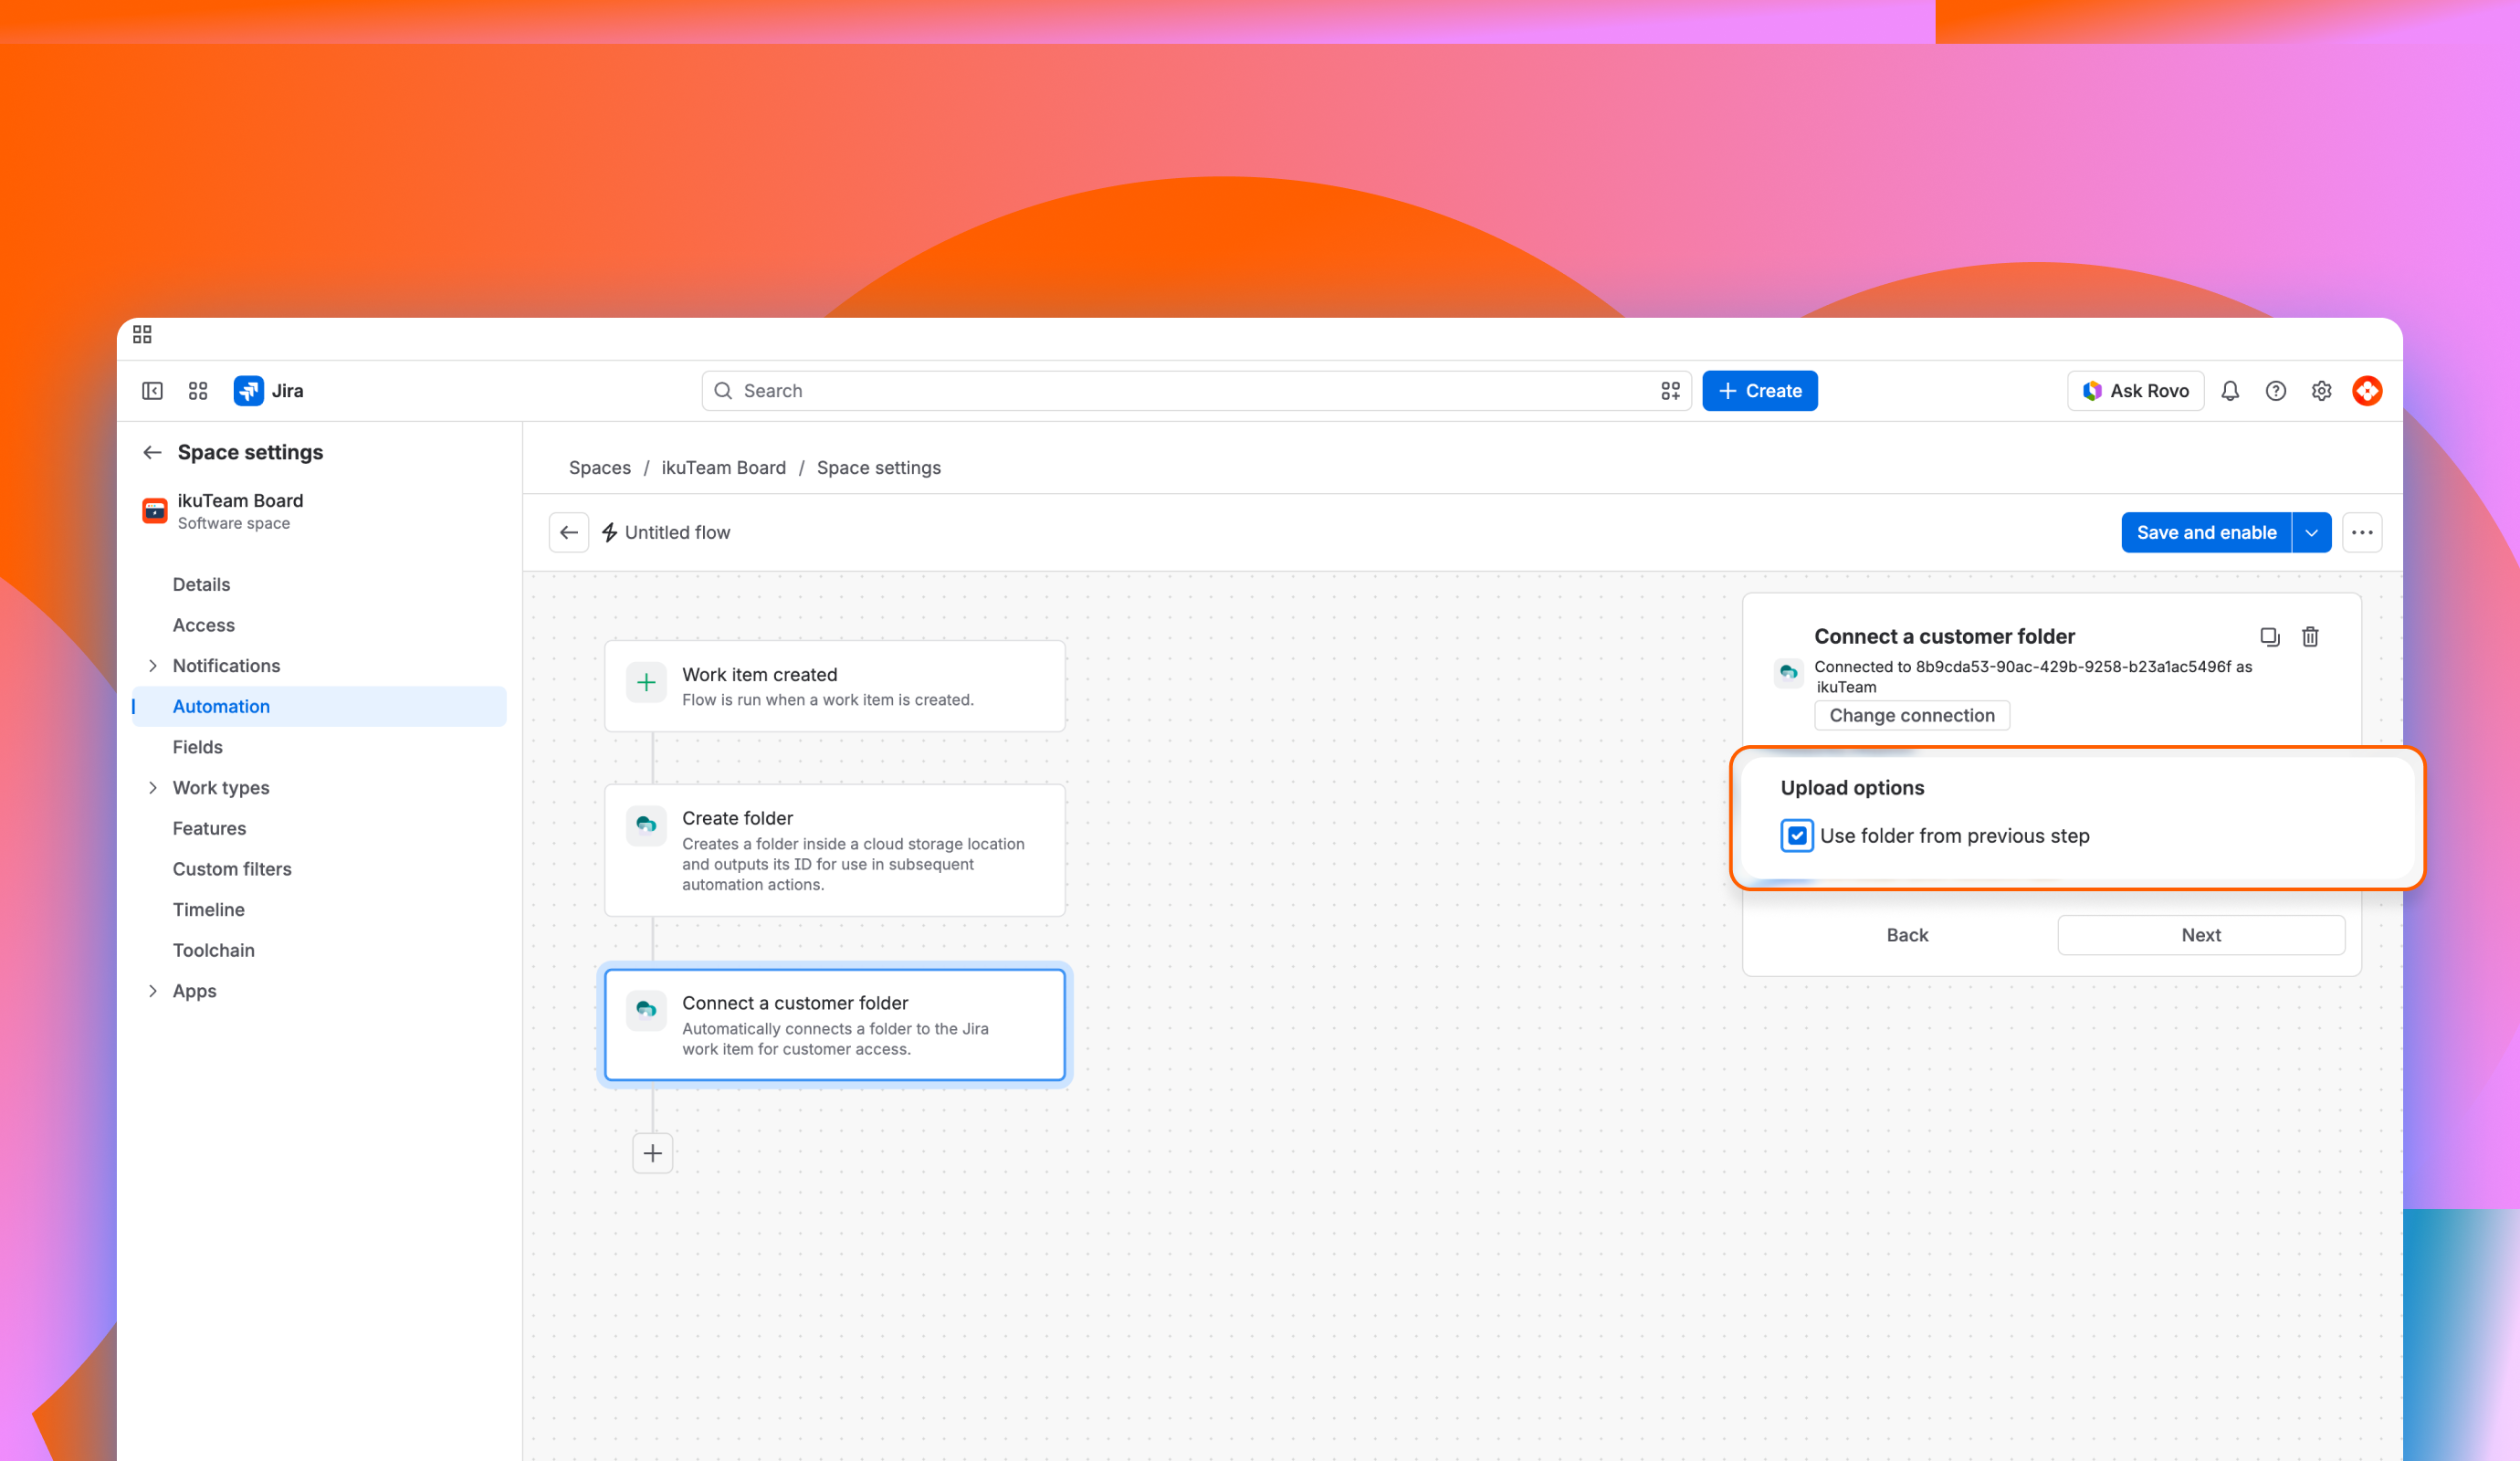Open the Save and enable dropdown arrow

click(x=2311, y=532)
